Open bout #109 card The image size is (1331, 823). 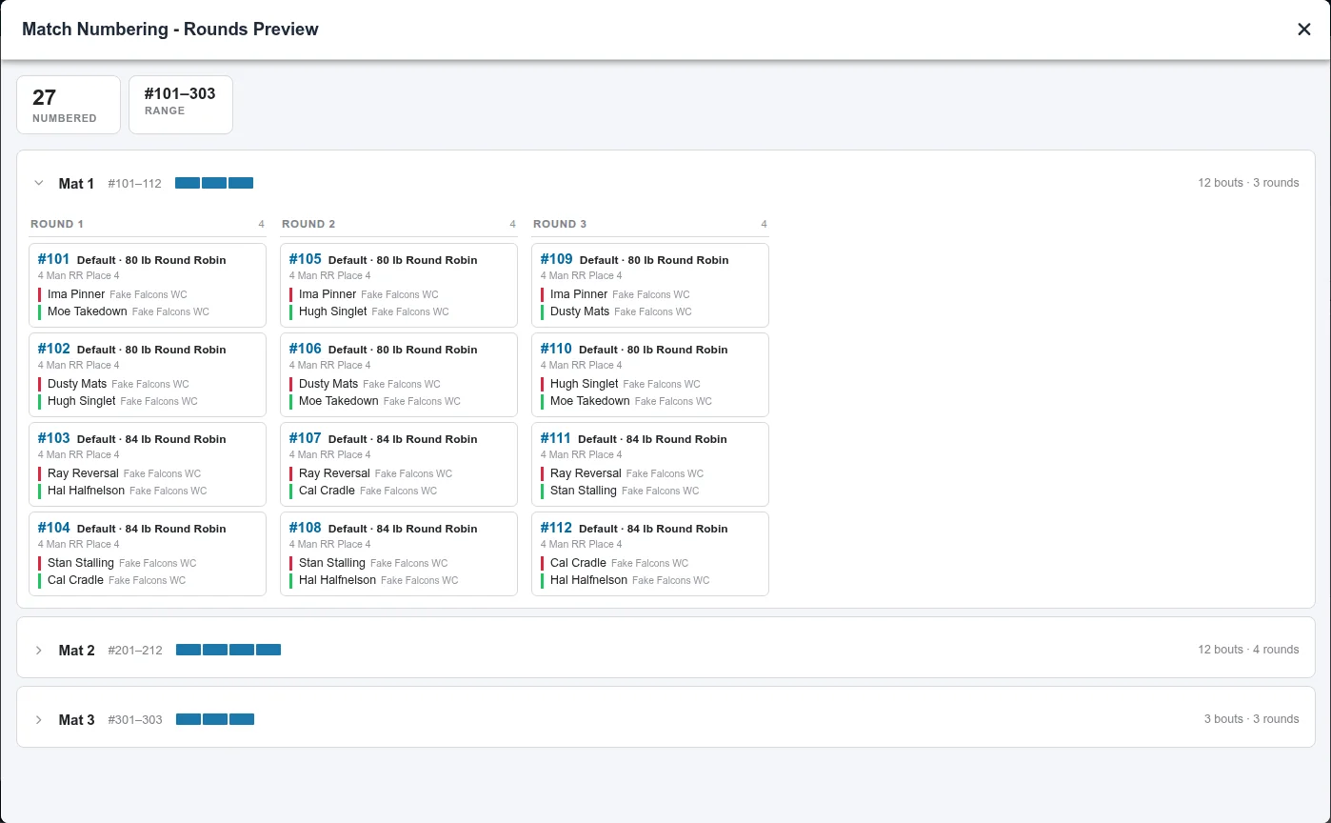pos(650,285)
